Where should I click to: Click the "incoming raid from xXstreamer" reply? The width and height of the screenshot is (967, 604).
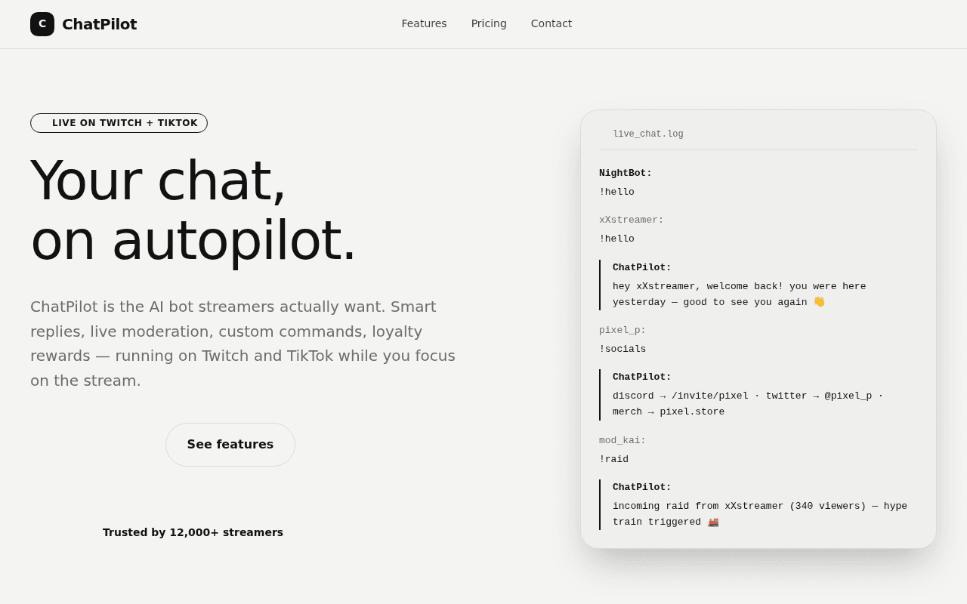pyautogui.click(x=760, y=514)
